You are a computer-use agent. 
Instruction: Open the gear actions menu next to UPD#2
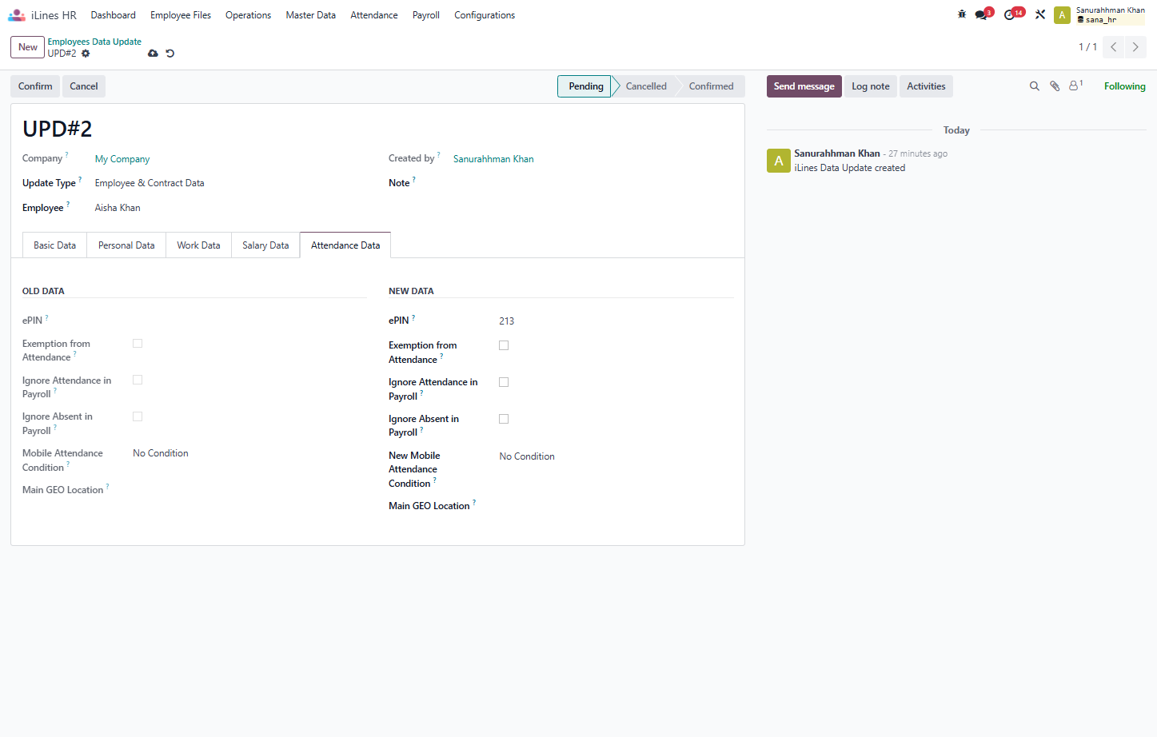(86, 54)
